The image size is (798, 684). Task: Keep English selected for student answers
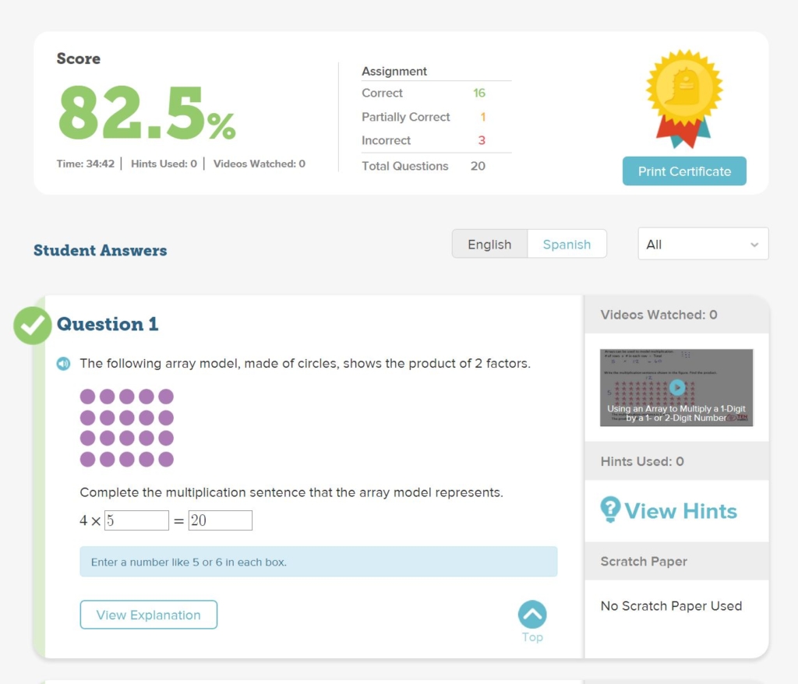point(489,244)
